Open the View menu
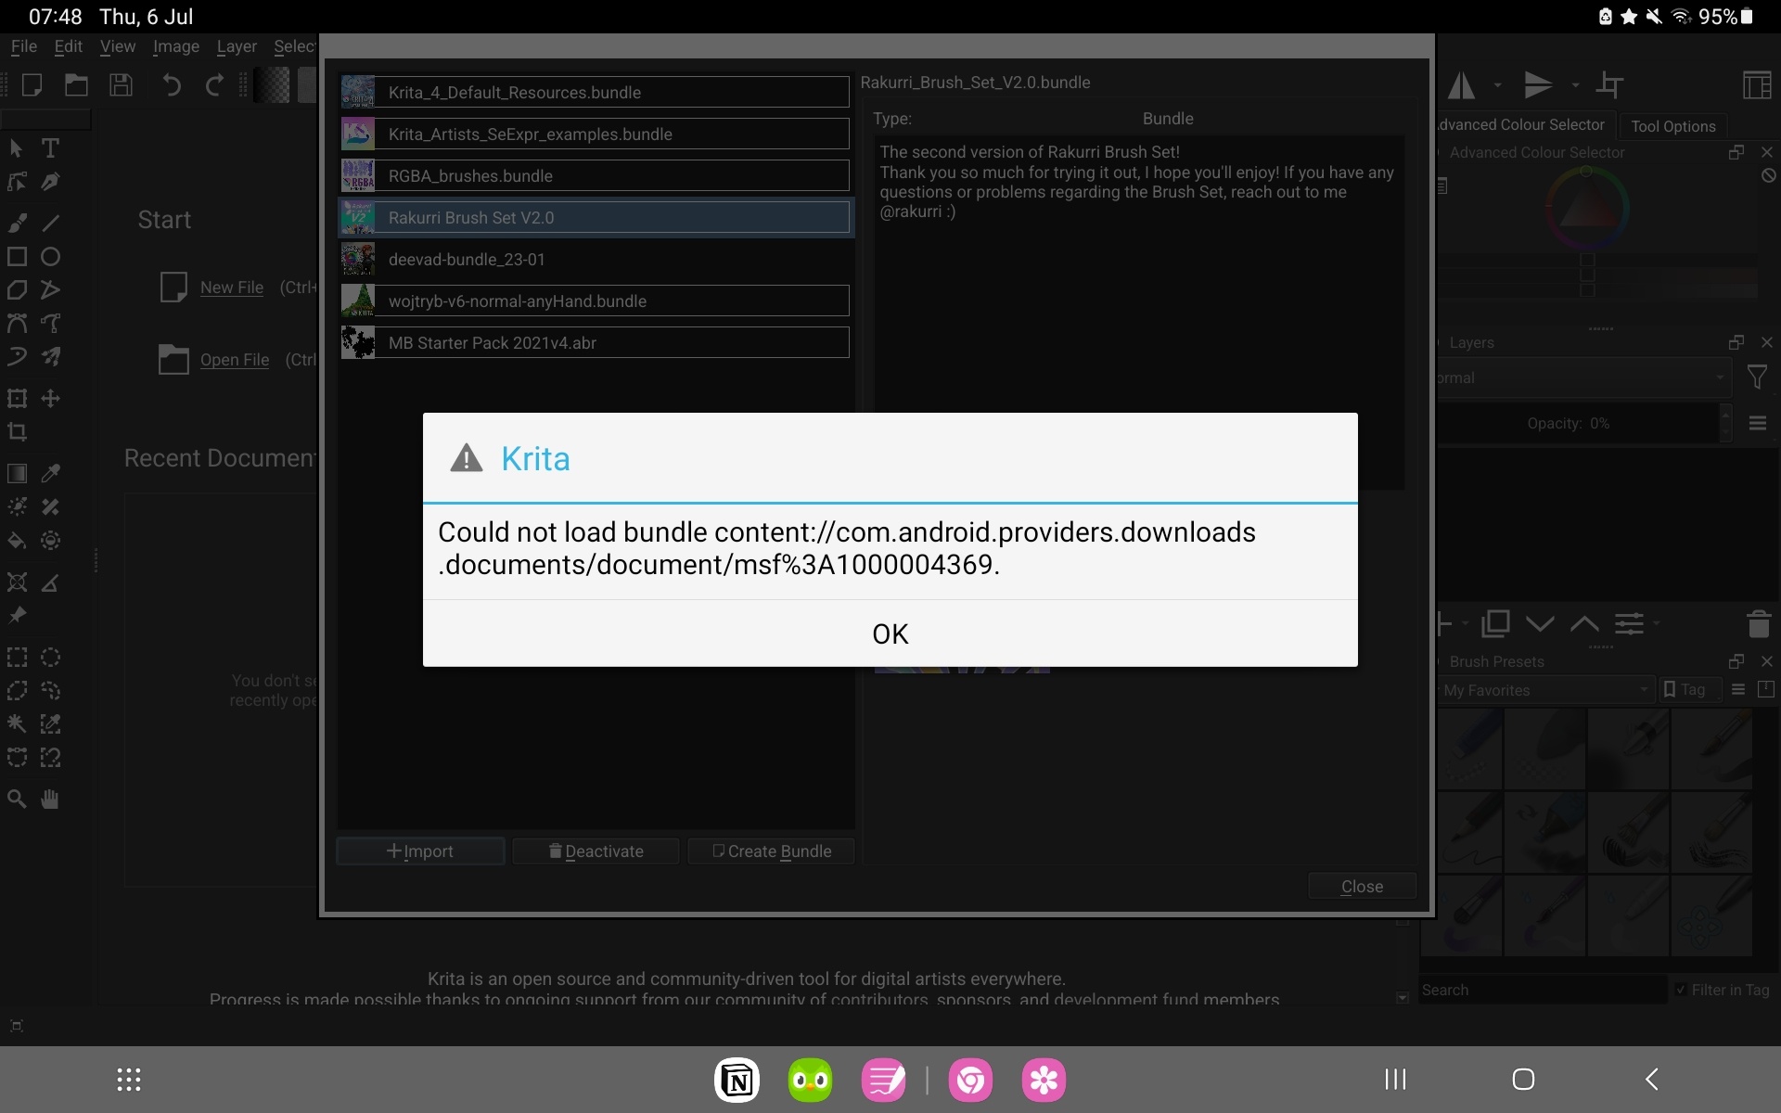Viewport: 1781px width, 1113px height. click(118, 46)
